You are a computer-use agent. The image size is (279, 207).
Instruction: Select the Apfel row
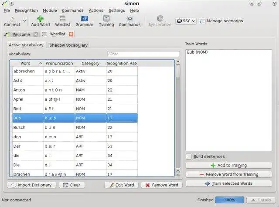click(x=75, y=99)
